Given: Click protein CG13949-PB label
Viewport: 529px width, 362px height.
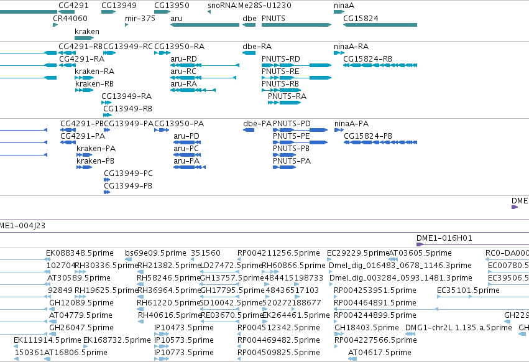Looking at the screenshot, I should 128,186.
